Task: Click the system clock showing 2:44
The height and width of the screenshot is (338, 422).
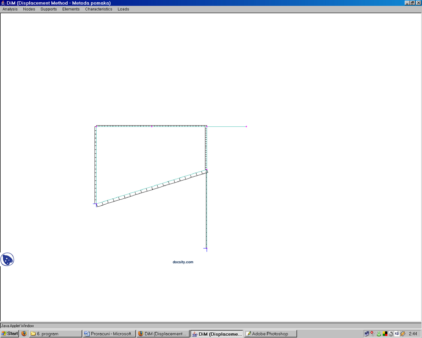Action: pos(413,334)
